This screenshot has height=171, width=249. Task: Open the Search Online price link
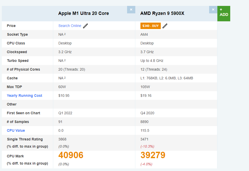pyautogui.click(x=70, y=26)
